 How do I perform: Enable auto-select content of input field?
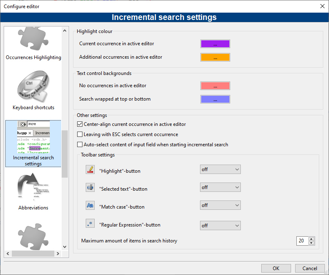(80, 145)
